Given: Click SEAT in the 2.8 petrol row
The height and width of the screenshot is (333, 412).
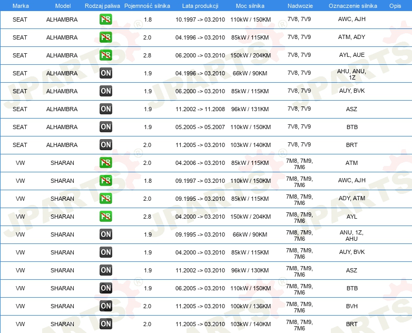Looking at the screenshot, I should (20, 55).
